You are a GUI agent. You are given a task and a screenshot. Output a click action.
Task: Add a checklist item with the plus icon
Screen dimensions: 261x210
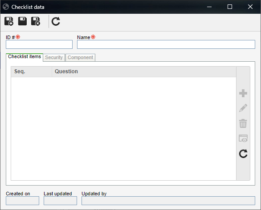(243, 93)
